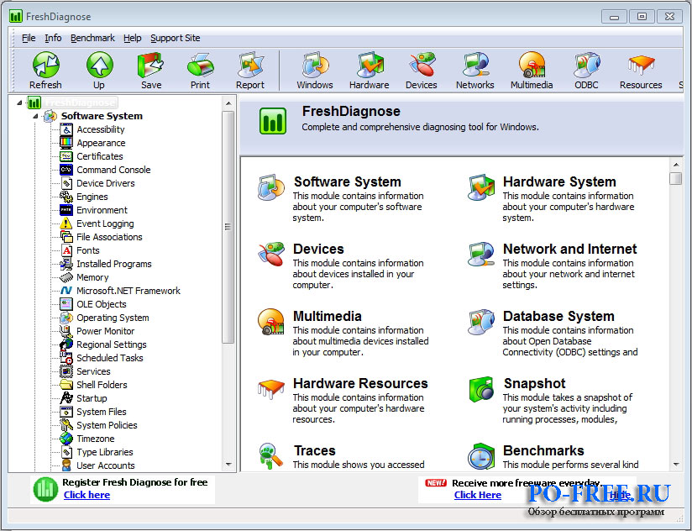Click the tree panel scroll-up arrow

228,103
